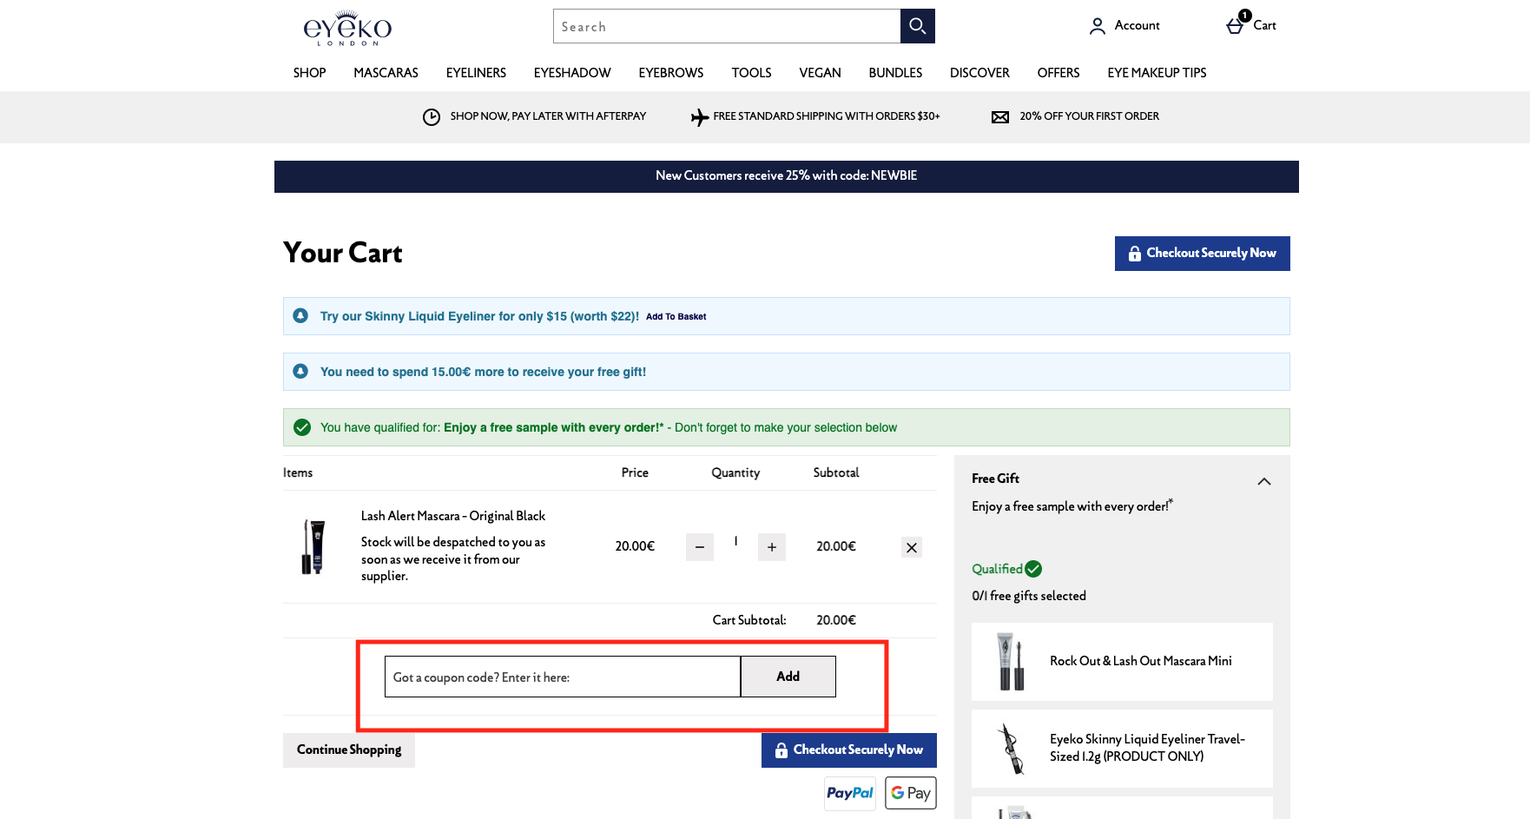The height and width of the screenshot is (819, 1530).
Task: Click the Cart text link
Action: click(x=1264, y=25)
